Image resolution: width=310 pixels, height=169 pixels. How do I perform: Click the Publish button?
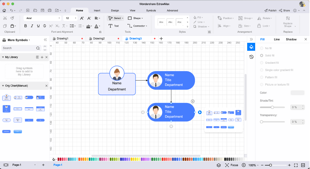point(270,10)
